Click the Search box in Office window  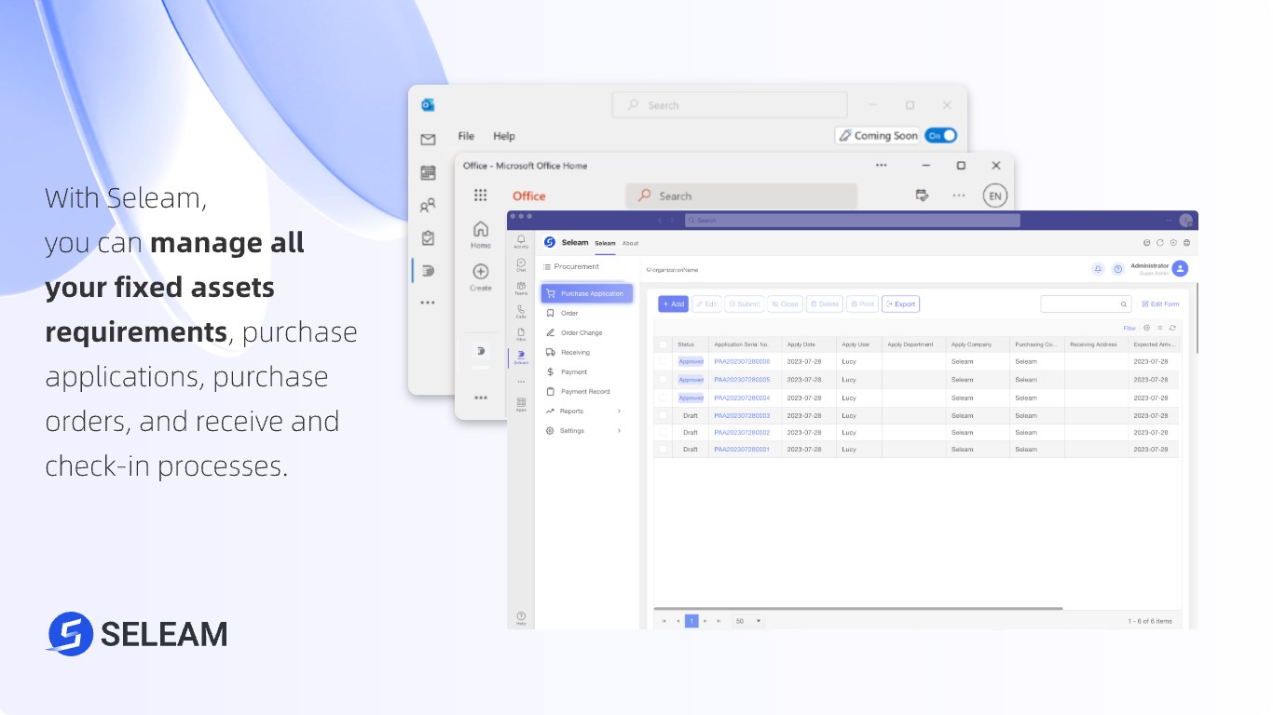741,196
